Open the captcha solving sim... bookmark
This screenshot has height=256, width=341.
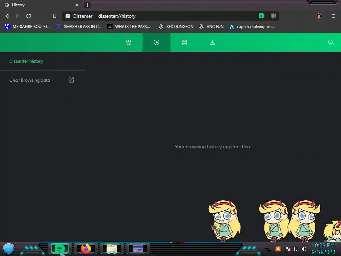tap(252, 27)
